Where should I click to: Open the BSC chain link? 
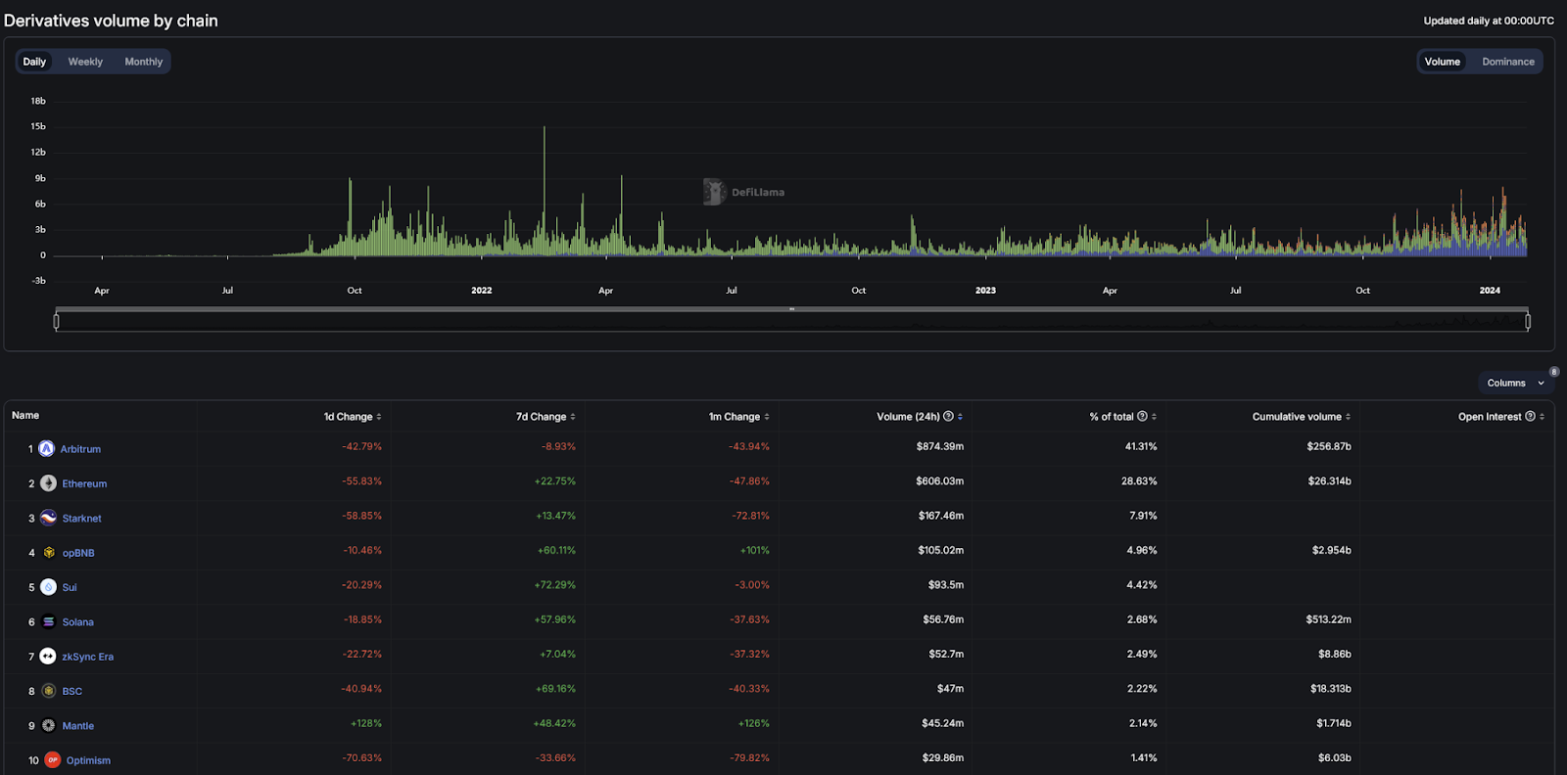pyautogui.click(x=72, y=691)
